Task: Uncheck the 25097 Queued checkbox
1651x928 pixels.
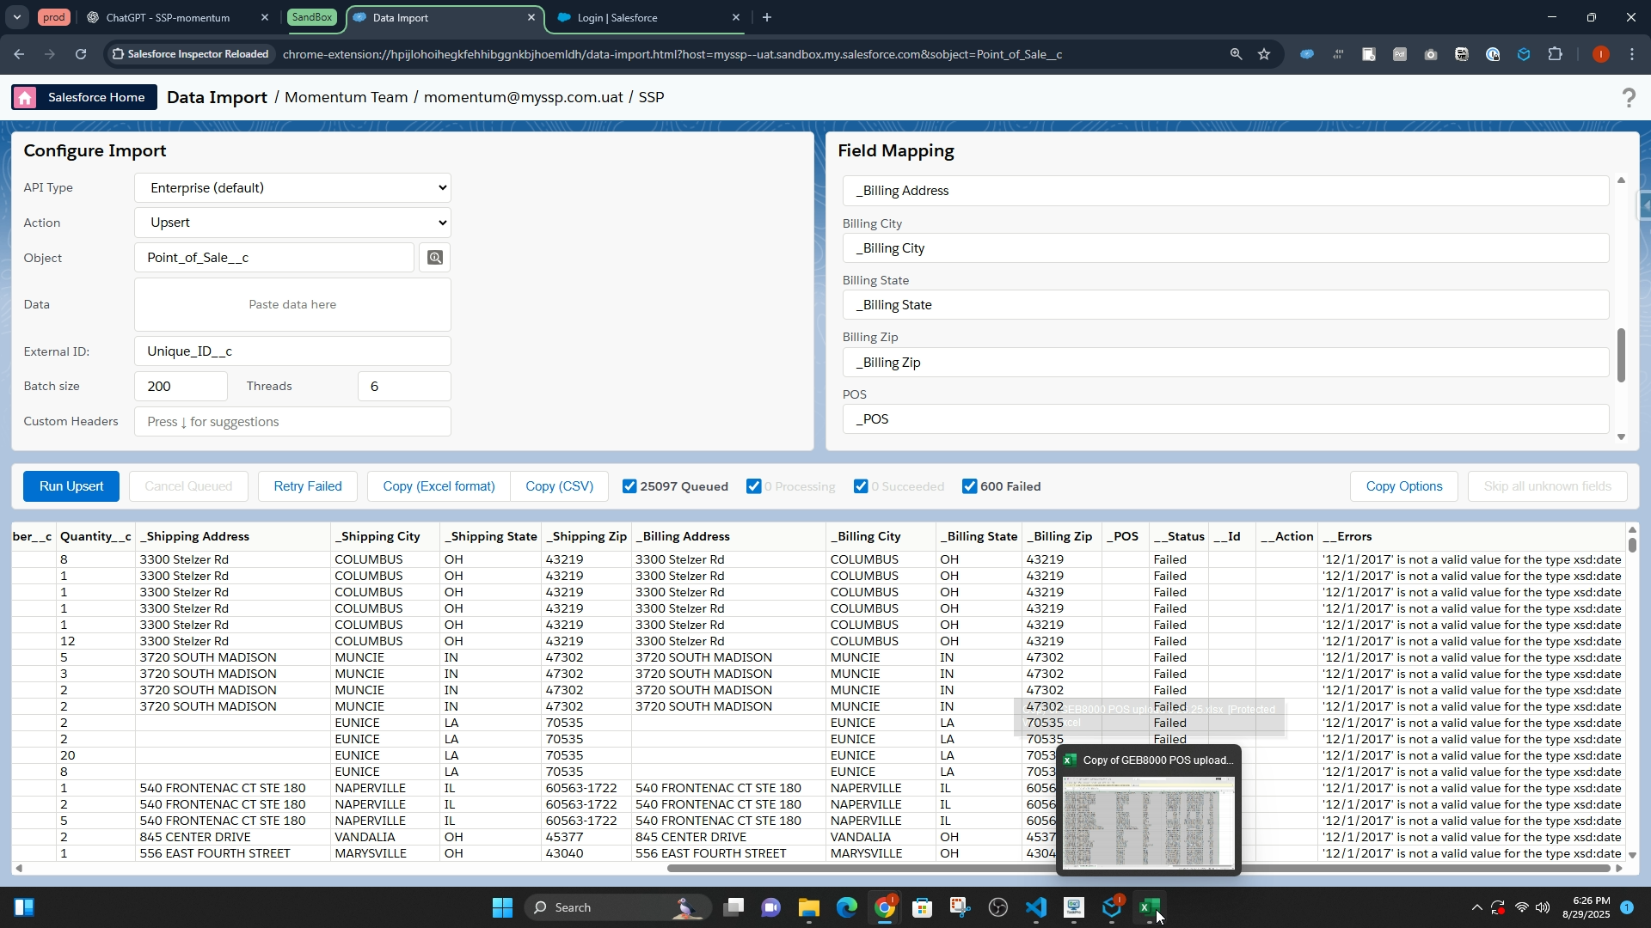Action: pos(629,486)
